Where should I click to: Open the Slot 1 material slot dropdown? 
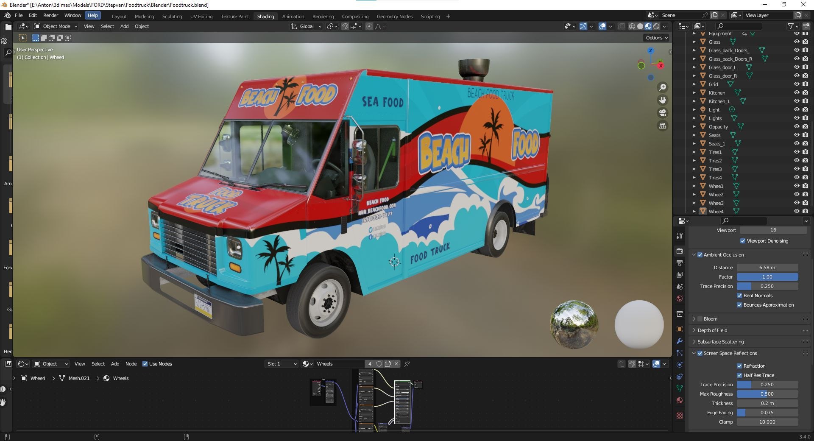click(282, 364)
